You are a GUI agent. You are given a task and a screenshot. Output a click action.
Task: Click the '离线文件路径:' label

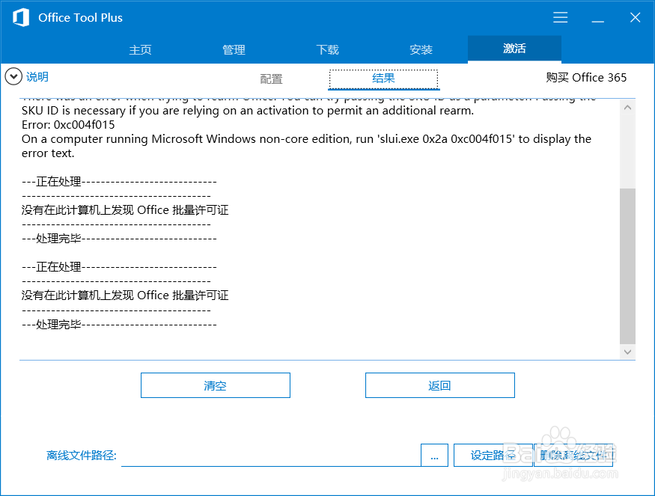[81, 455]
